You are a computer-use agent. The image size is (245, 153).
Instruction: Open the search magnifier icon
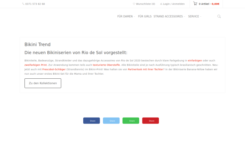219,16
